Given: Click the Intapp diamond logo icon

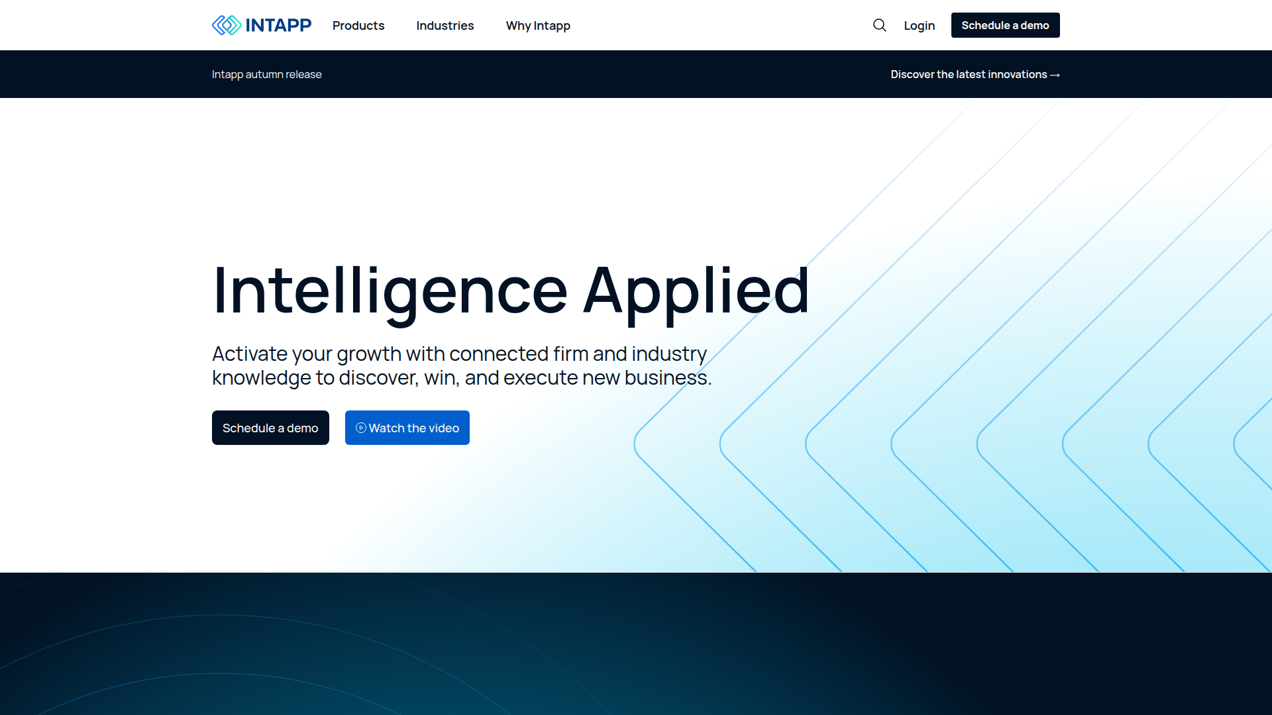Looking at the screenshot, I should pyautogui.click(x=227, y=25).
